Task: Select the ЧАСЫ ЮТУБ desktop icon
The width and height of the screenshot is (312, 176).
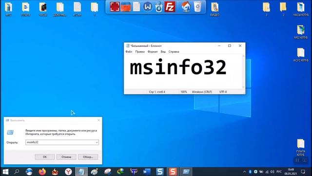Action: click(x=301, y=9)
